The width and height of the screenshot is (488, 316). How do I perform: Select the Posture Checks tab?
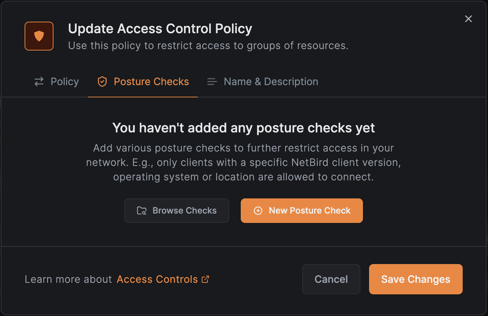pos(151,82)
